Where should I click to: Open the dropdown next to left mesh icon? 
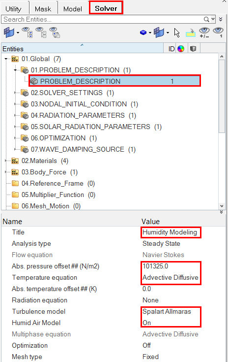(x=18, y=33)
